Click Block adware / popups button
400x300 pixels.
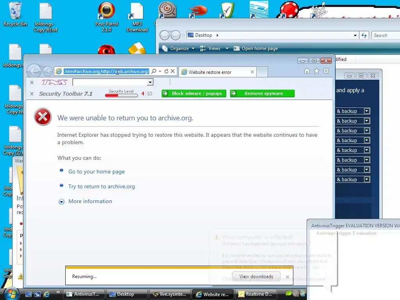(x=194, y=93)
